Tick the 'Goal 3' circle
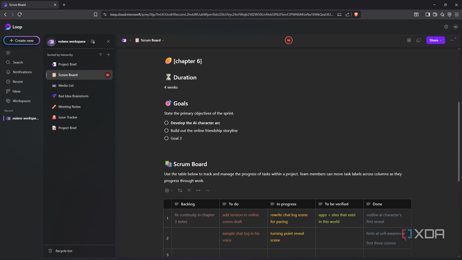 [x=166, y=138]
